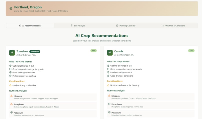Viewport: 202px width, 119px height.
Task: Click the Carrots Potassium check icon
Action: point(109,112)
